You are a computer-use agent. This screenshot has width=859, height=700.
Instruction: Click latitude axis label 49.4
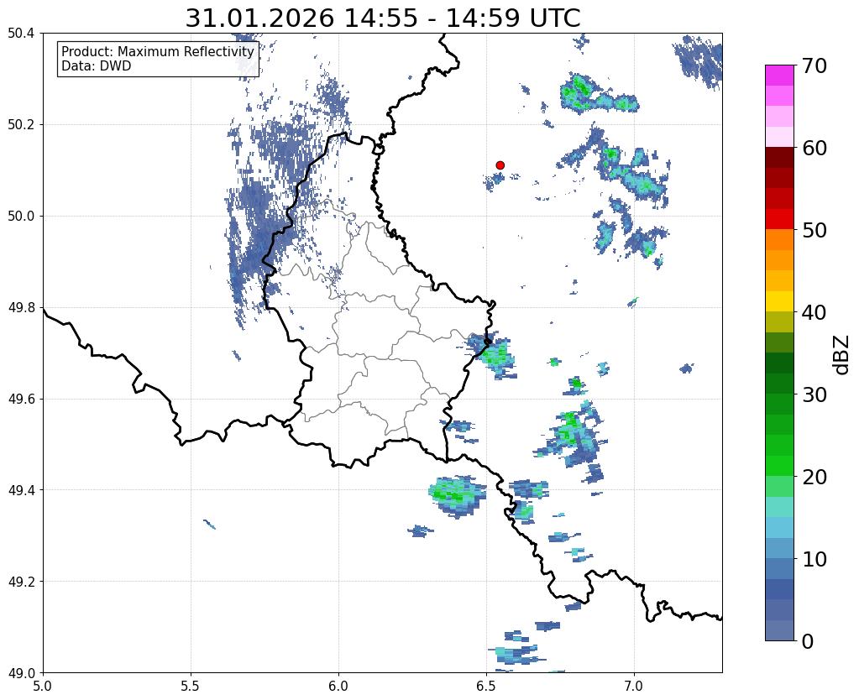21,490
